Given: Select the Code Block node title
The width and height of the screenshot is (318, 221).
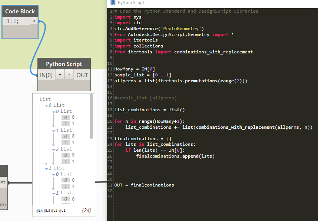Looking at the screenshot, I should pos(20,11).
